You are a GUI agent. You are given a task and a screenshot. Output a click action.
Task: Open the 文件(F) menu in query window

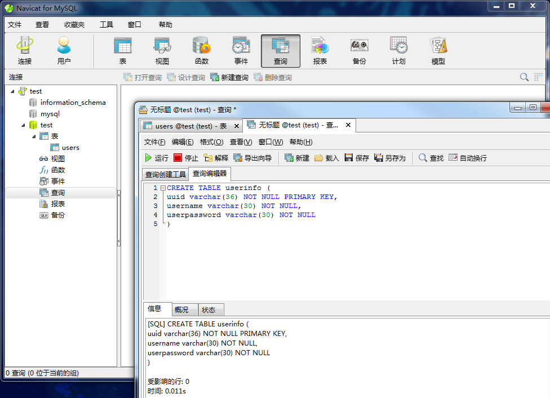[154, 142]
